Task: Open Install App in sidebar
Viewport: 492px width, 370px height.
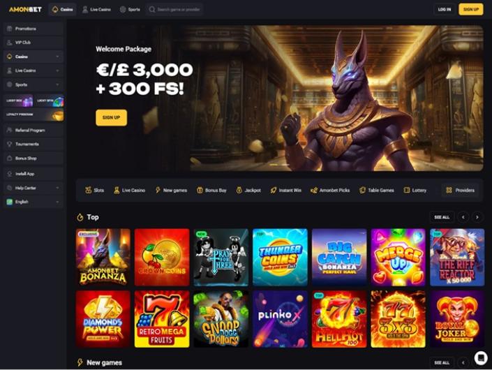Action: click(33, 174)
